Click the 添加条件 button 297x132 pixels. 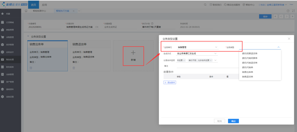click(170, 82)
